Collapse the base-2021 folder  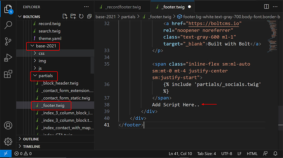(32, 46)
